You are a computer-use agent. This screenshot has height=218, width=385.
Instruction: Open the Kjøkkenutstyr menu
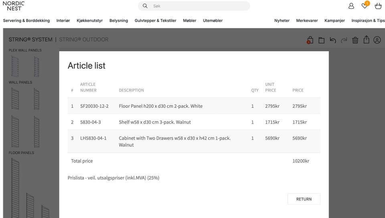pos(90,20)
